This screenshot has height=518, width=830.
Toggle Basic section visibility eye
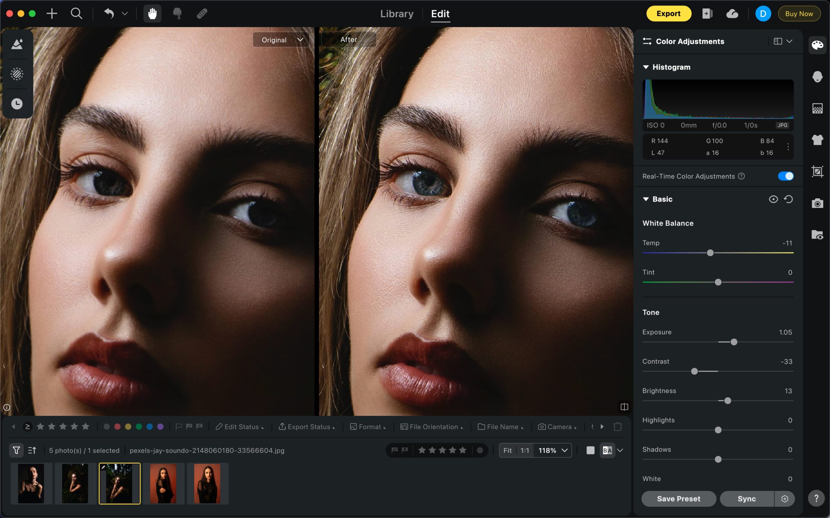[773, 199]
